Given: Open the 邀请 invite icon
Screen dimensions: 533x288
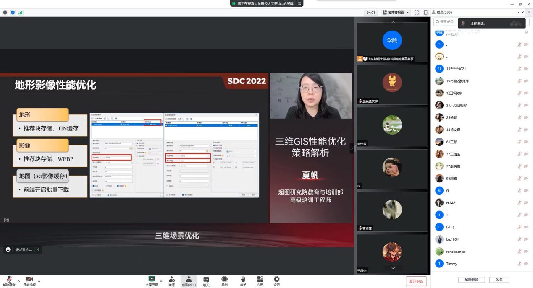Looking at the screenshot, I should click(172, 281).
